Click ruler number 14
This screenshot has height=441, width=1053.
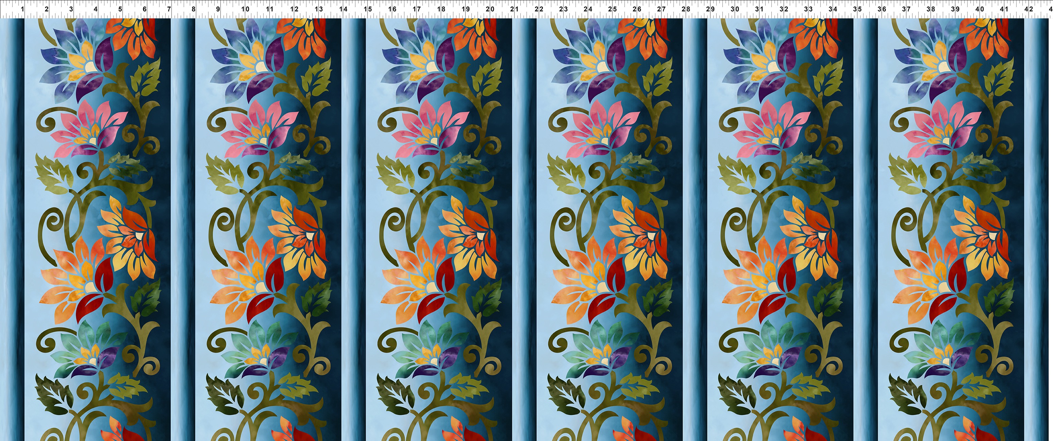(343, 9)
